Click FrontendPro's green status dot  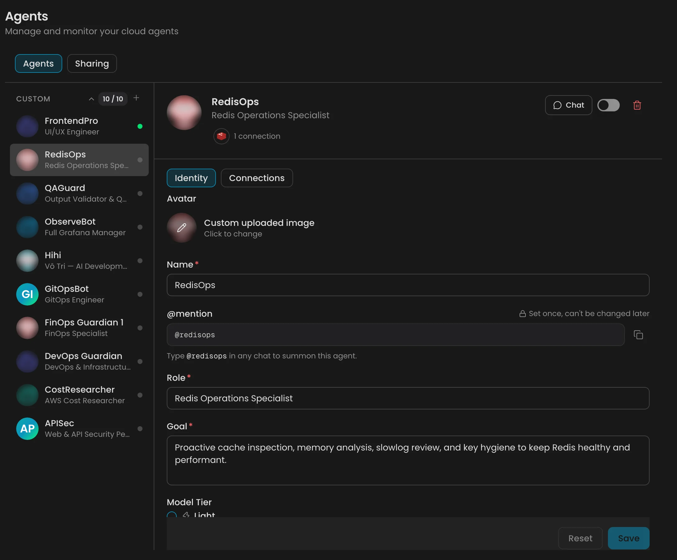(140, 126)
